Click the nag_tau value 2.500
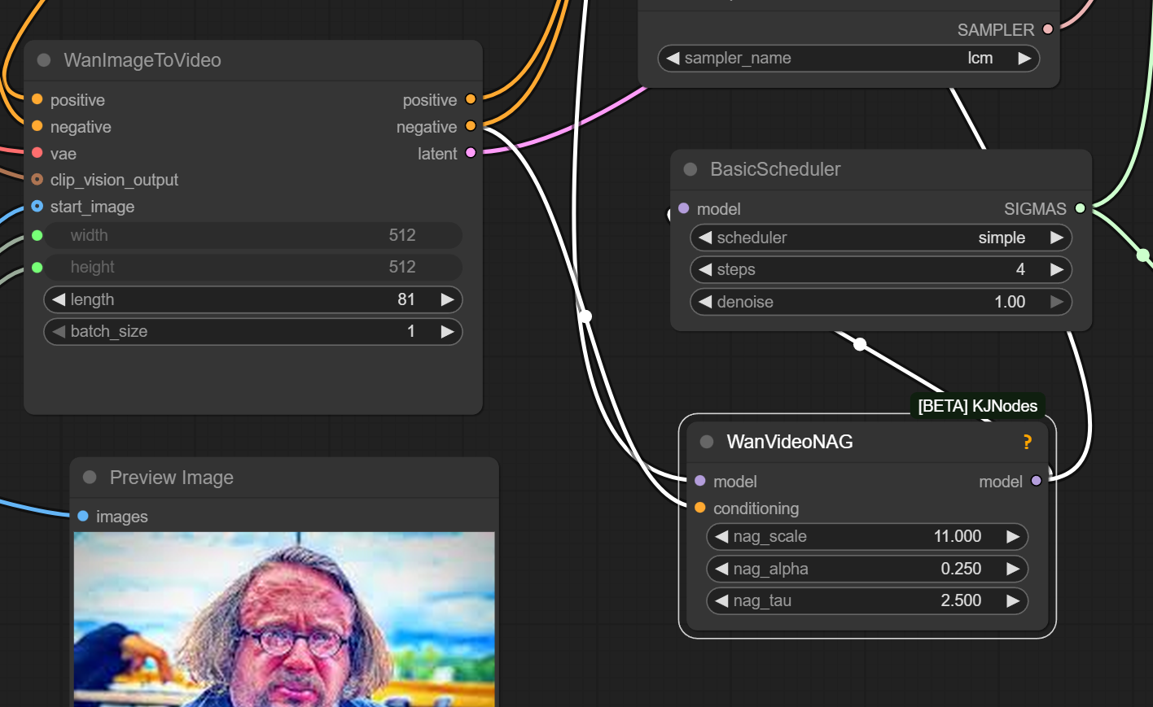 pyautogui.click(x=961, y=600)
